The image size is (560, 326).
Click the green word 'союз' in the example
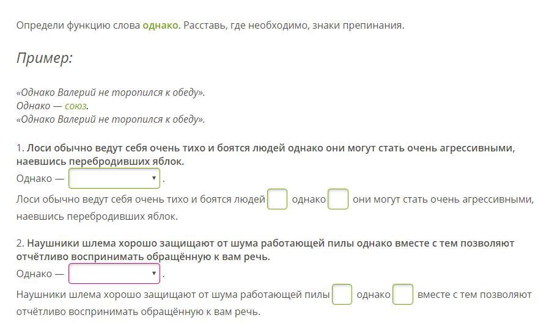(76, 106)
